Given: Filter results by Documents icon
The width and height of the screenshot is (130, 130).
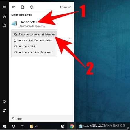Looking at the screenshot, I should coord(23,7).
